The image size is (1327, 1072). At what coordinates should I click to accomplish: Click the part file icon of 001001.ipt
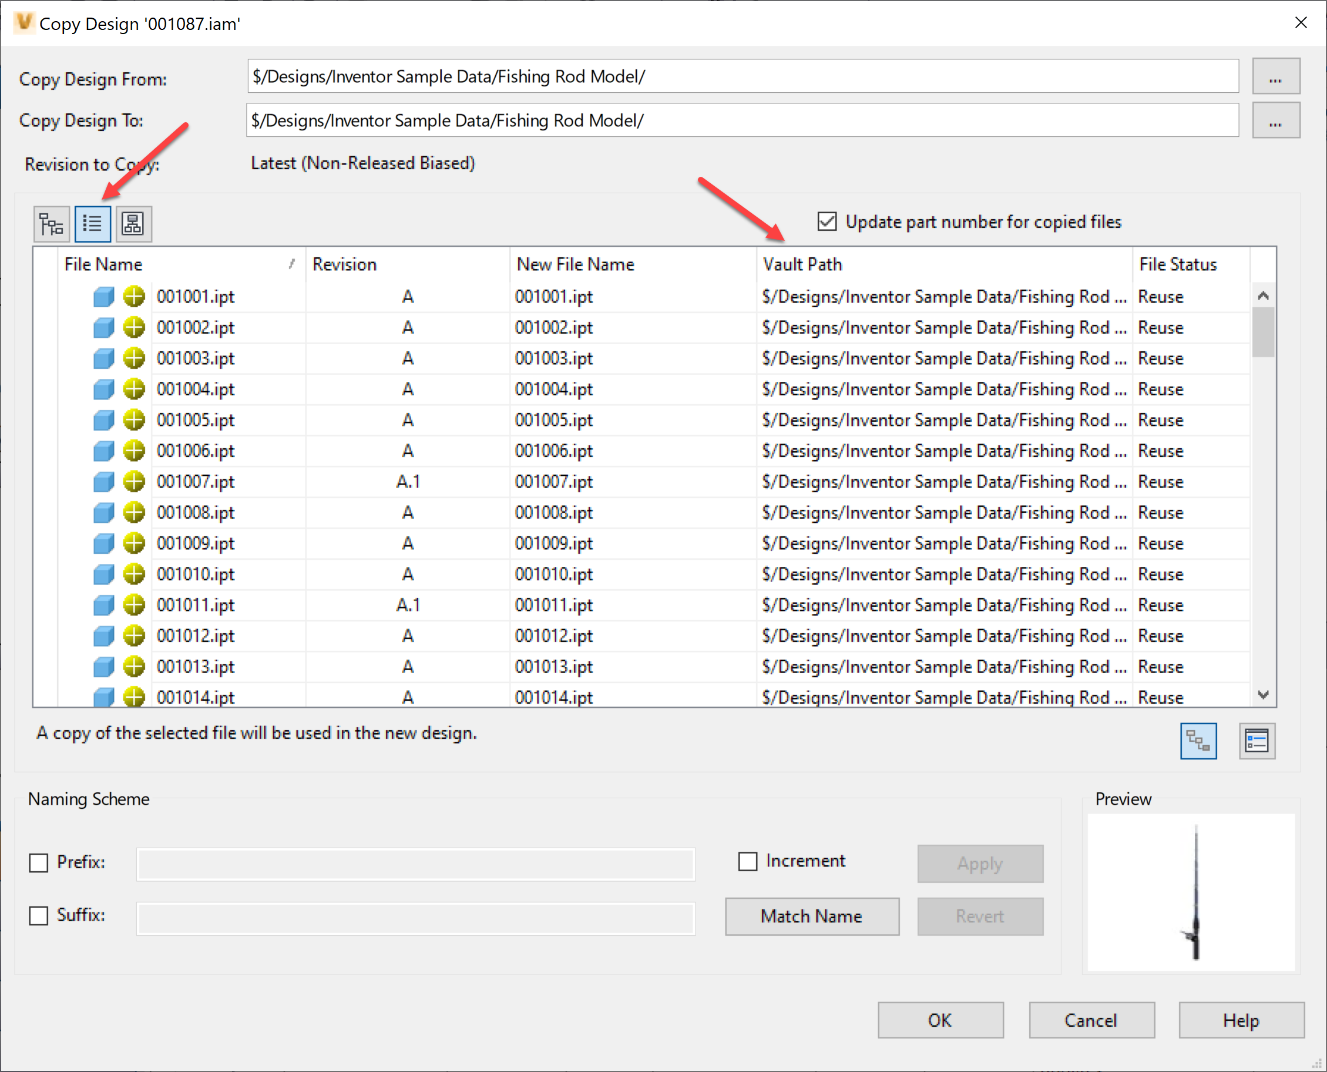[x=104, y=297]
